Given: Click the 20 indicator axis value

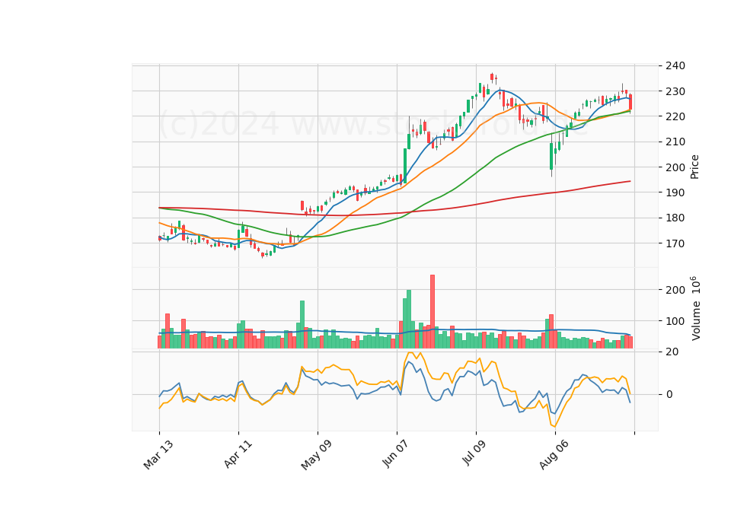Looking at the screenshot, I should pyautogui.click(x=672, y=352).
